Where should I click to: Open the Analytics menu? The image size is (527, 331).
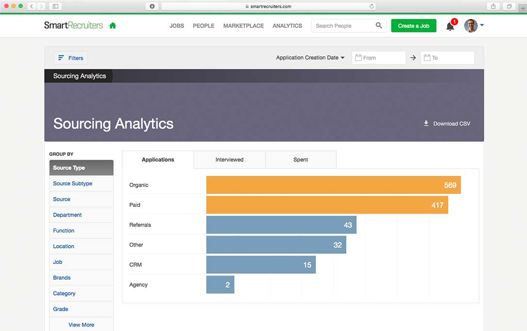pyautogui.click(x=287, y=26)
